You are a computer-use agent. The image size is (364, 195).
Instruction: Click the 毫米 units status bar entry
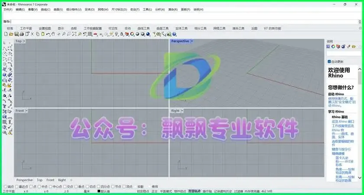point(87,191)
